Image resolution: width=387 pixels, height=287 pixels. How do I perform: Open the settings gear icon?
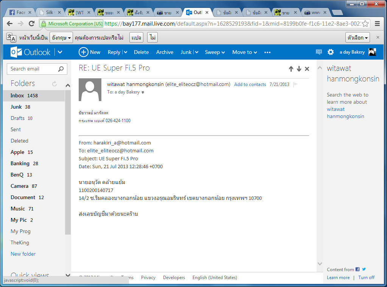point(331,52)
